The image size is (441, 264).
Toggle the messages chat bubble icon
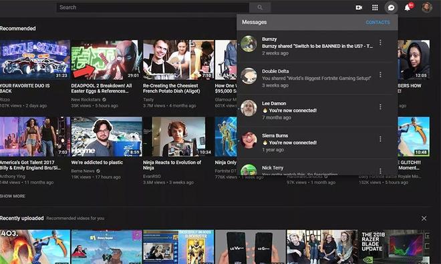391,7
